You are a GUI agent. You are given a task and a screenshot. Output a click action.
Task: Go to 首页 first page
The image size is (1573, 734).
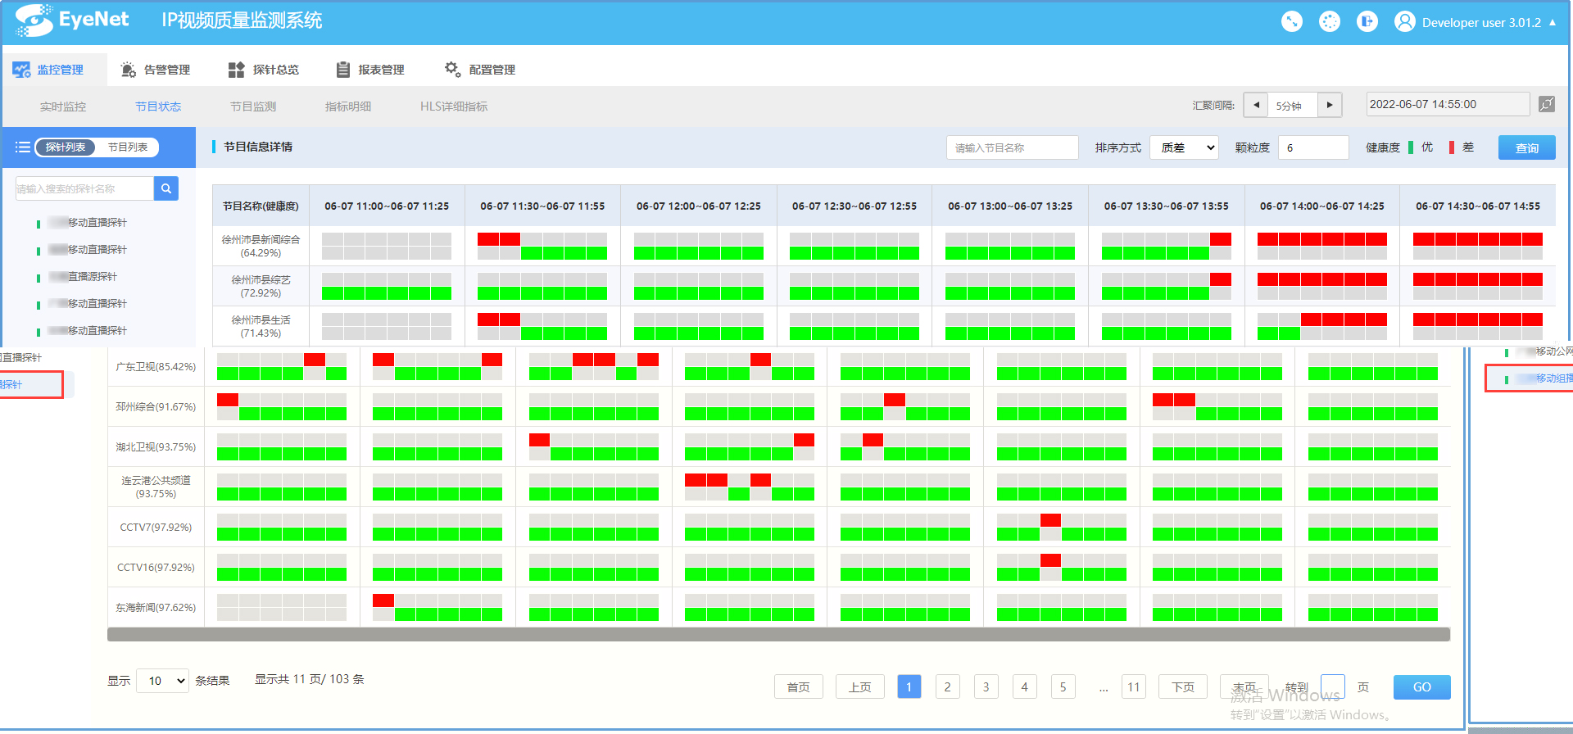(x=798, y=686)
